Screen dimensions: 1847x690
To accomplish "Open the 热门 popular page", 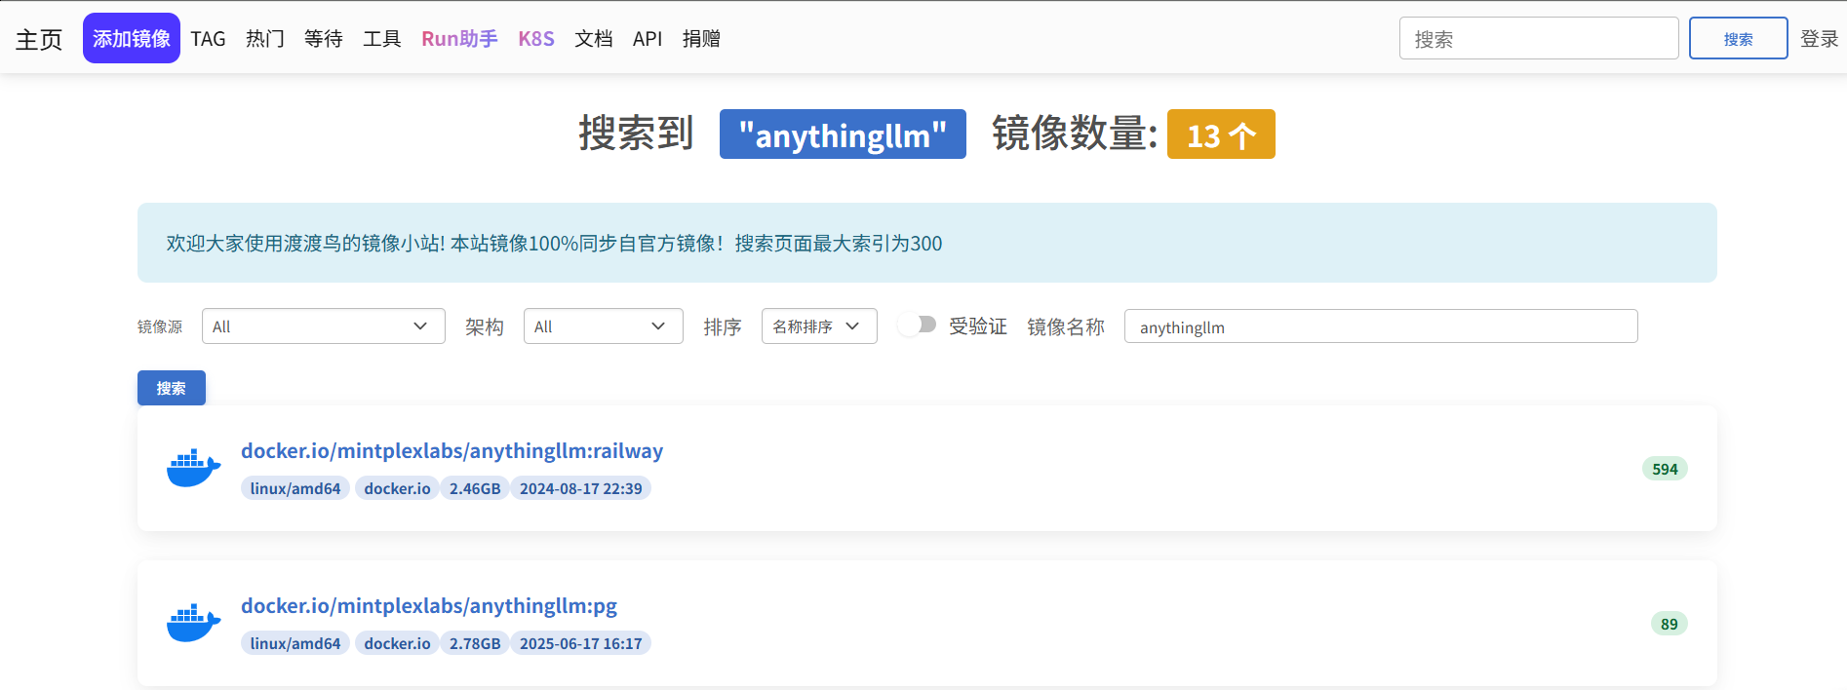I will coord(264,39).
